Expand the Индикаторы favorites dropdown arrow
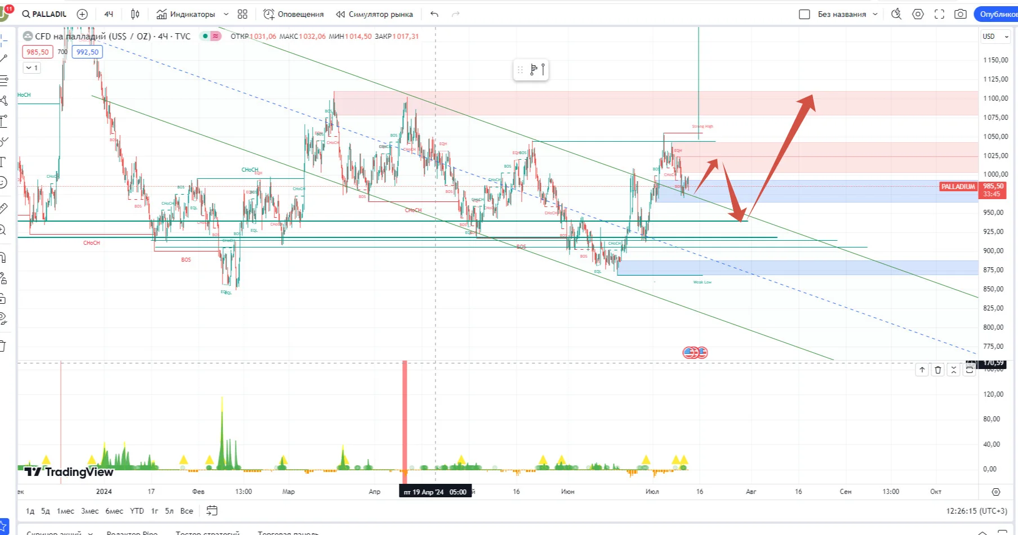Viewport: 1018px width, 535px height. (226, 14)
